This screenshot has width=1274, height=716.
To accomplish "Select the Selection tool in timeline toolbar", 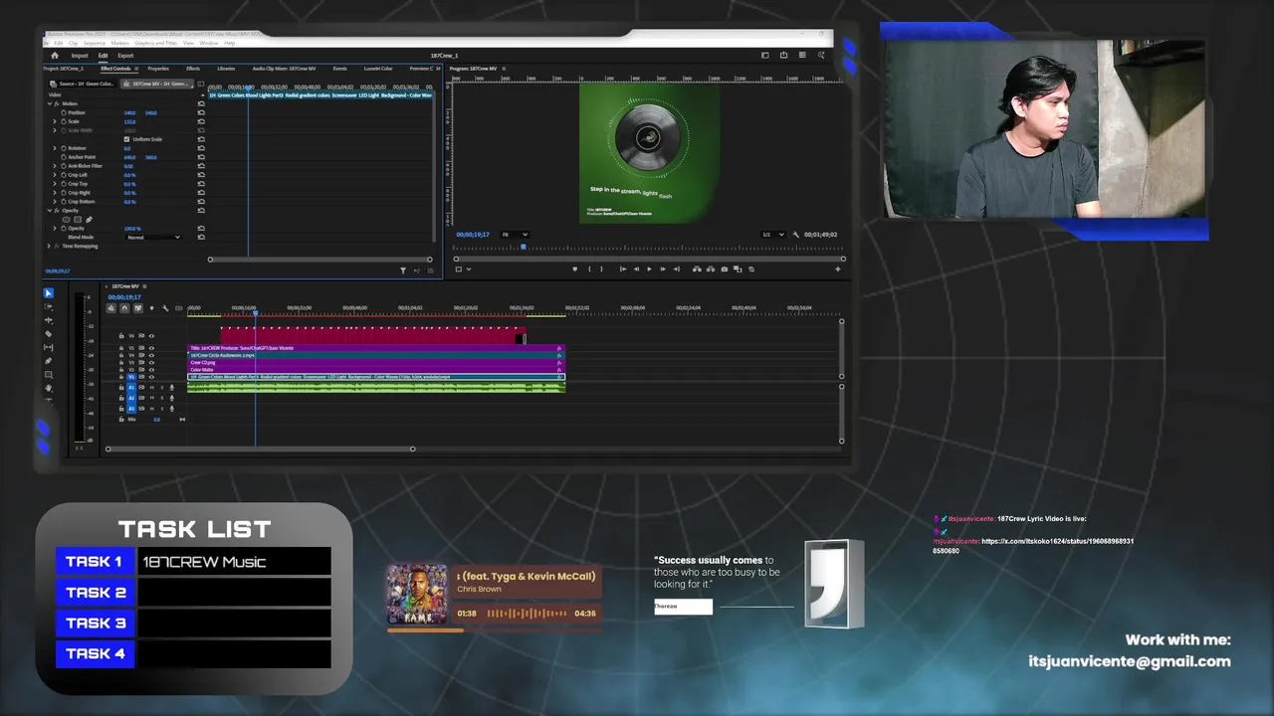I will pos(48,293).
